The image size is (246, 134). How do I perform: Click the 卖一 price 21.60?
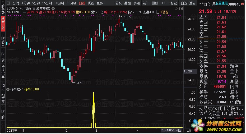(221, 36)
